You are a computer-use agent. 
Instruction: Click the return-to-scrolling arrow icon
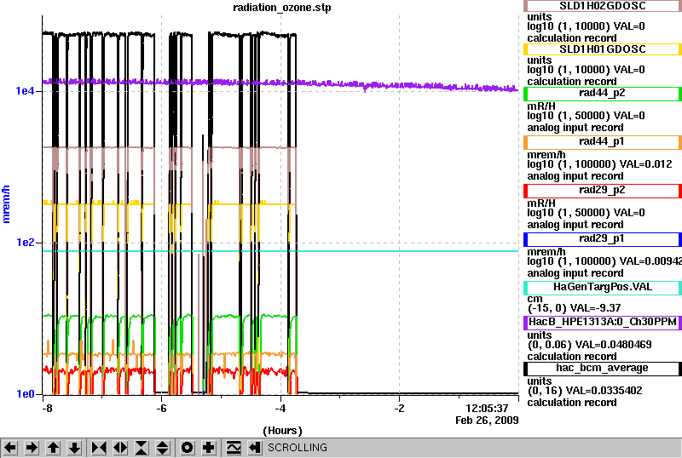pyautogui.click(x=255, y=448)
